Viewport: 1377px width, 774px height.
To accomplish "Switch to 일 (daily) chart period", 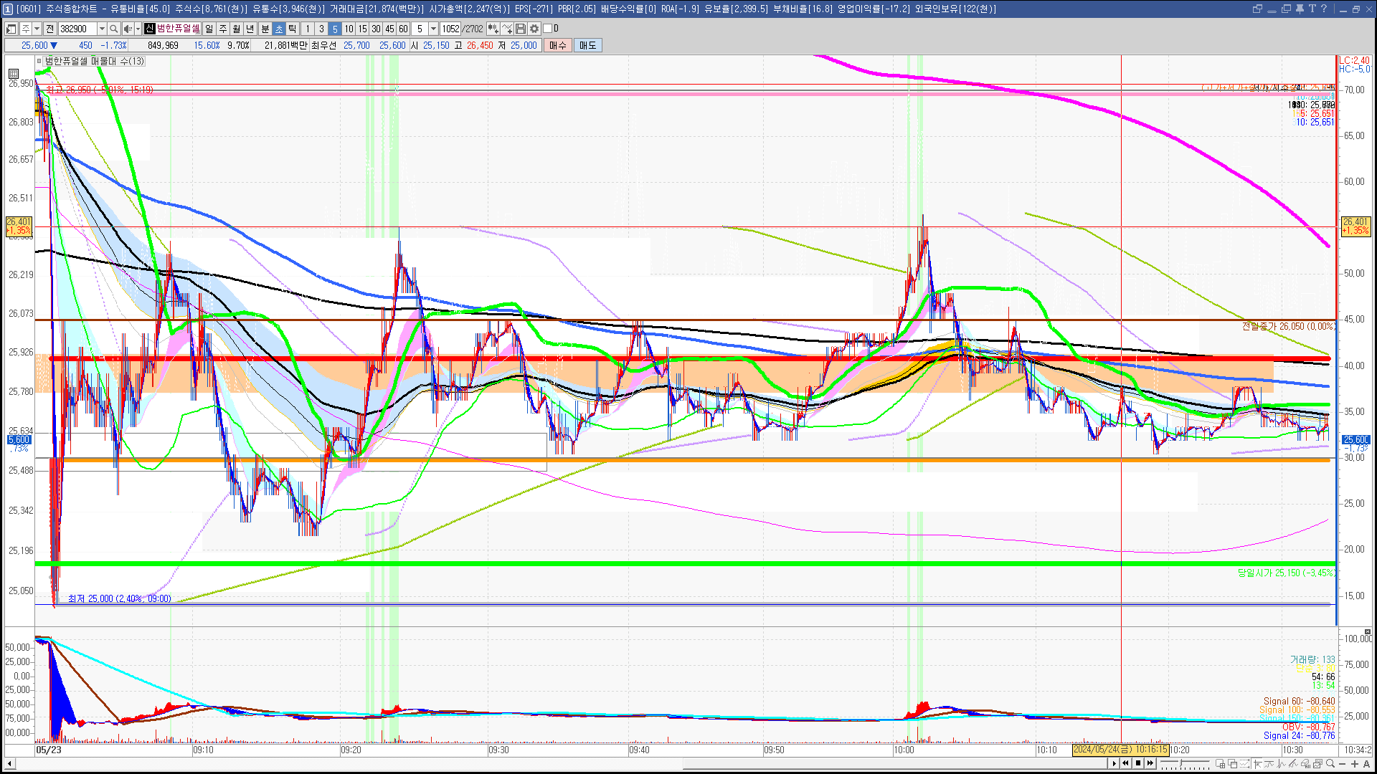I will click(x=209, y=29).
